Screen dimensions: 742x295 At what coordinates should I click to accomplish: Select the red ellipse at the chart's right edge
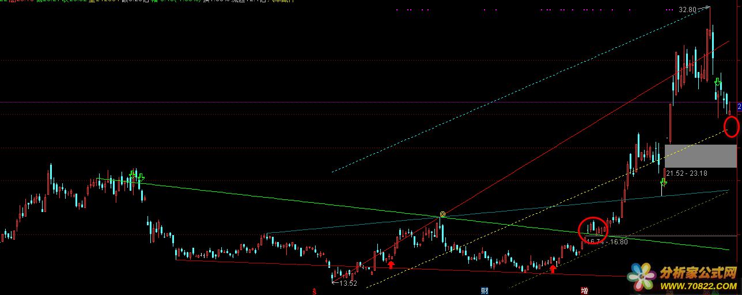point(732,127)
